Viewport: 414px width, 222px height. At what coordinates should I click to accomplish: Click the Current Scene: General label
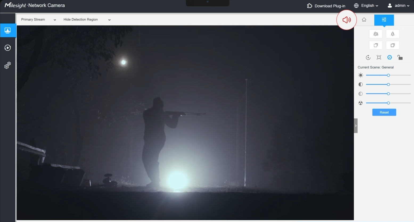(376, 67)
